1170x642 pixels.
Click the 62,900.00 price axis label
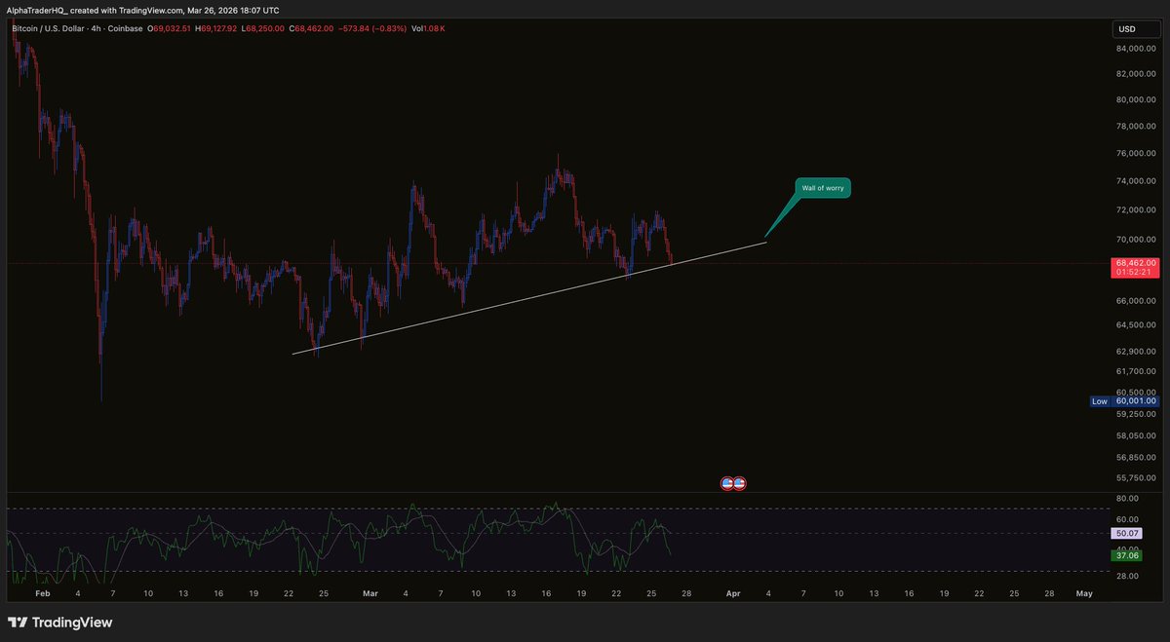1136,351
